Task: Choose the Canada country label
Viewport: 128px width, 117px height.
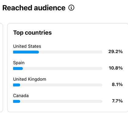Action: [21, 96]
